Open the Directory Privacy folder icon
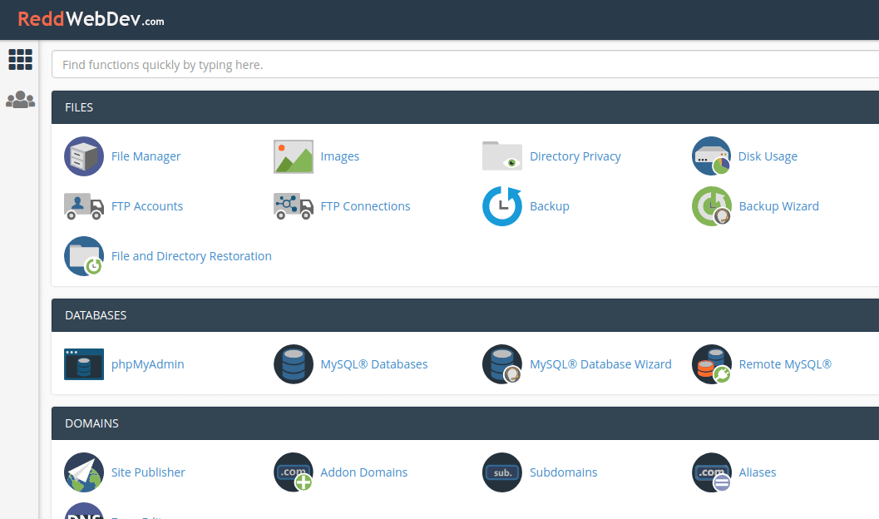Image resolution: width=879 pixels, height=519 pixels. tap(502, 156)
